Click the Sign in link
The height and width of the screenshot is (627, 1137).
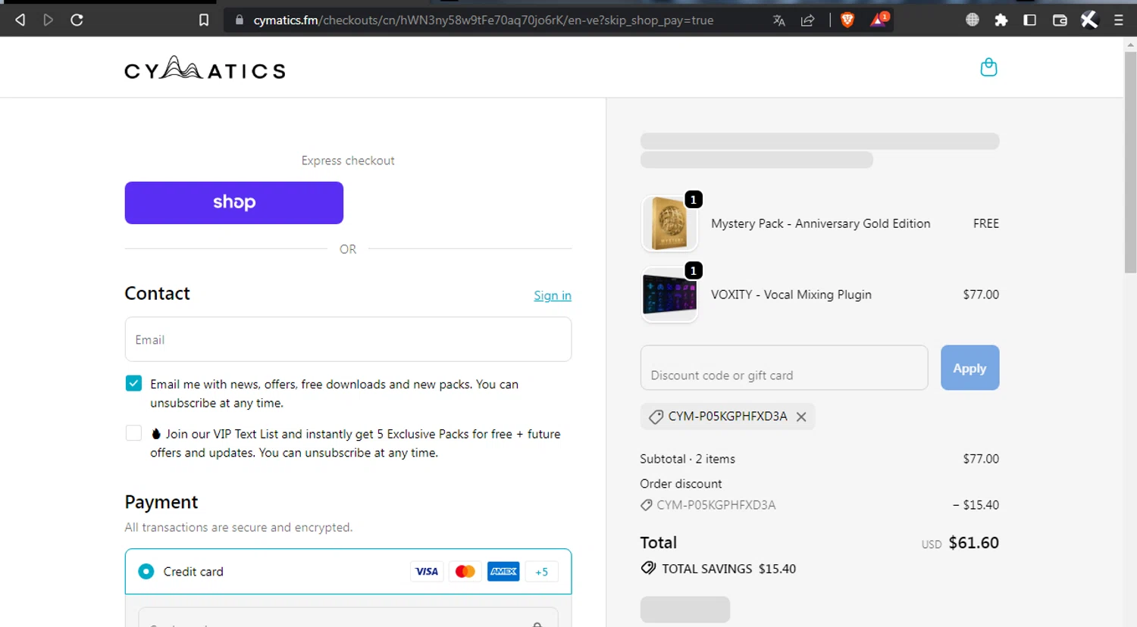point(553,295)
